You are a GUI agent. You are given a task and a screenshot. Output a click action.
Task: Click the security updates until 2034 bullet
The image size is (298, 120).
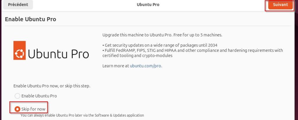pos(160,45)
